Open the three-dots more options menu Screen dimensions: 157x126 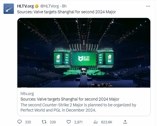tap(148, 6)
